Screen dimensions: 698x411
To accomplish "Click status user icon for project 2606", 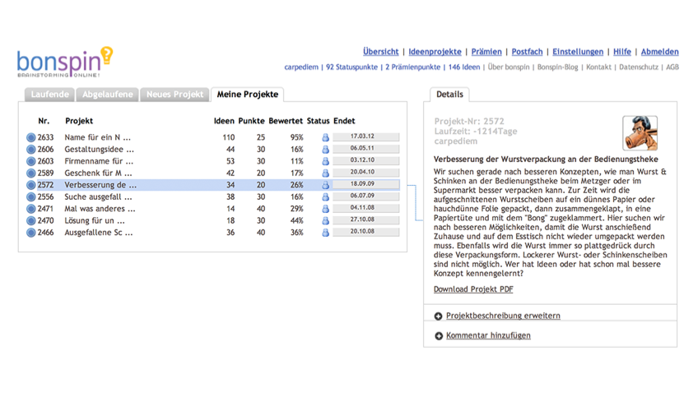I will [325, 150].
